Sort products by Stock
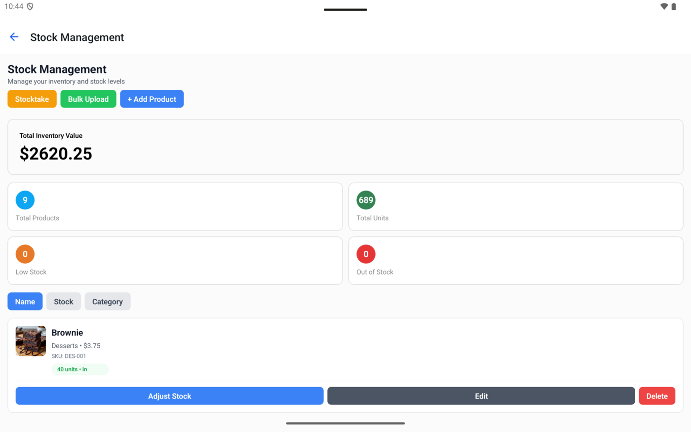Viewport: 691px width, 432px height. 64,301
